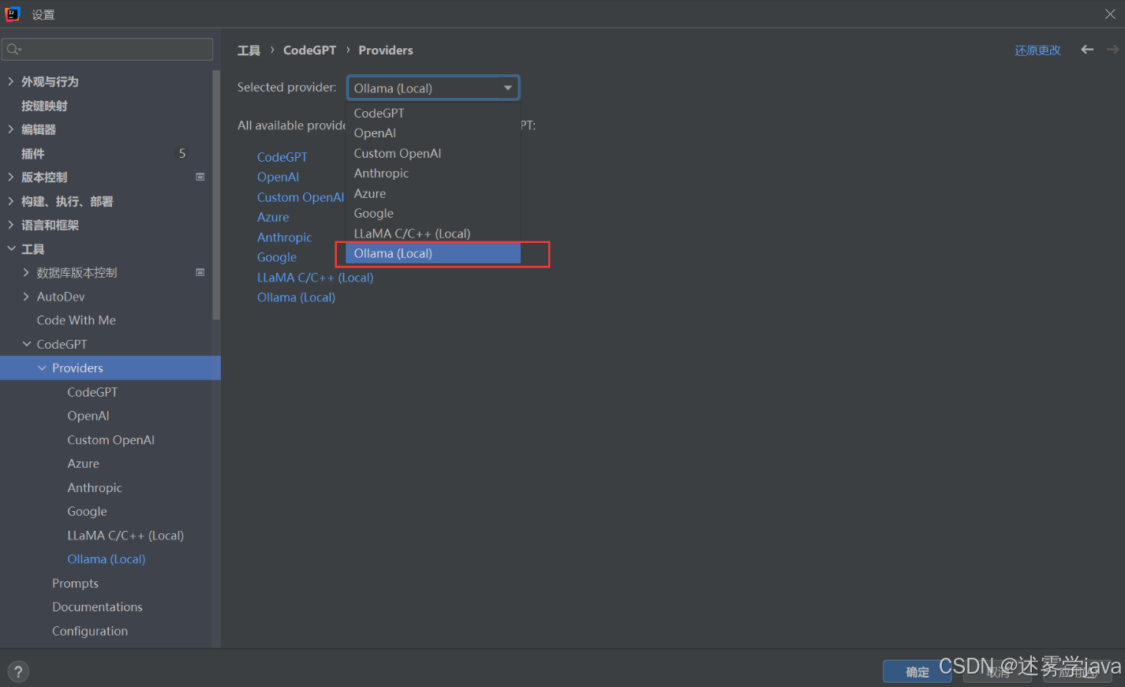This screenshot has height=687, width=1125.
Task: Focus the settings search input field
Action: [108, 50]
